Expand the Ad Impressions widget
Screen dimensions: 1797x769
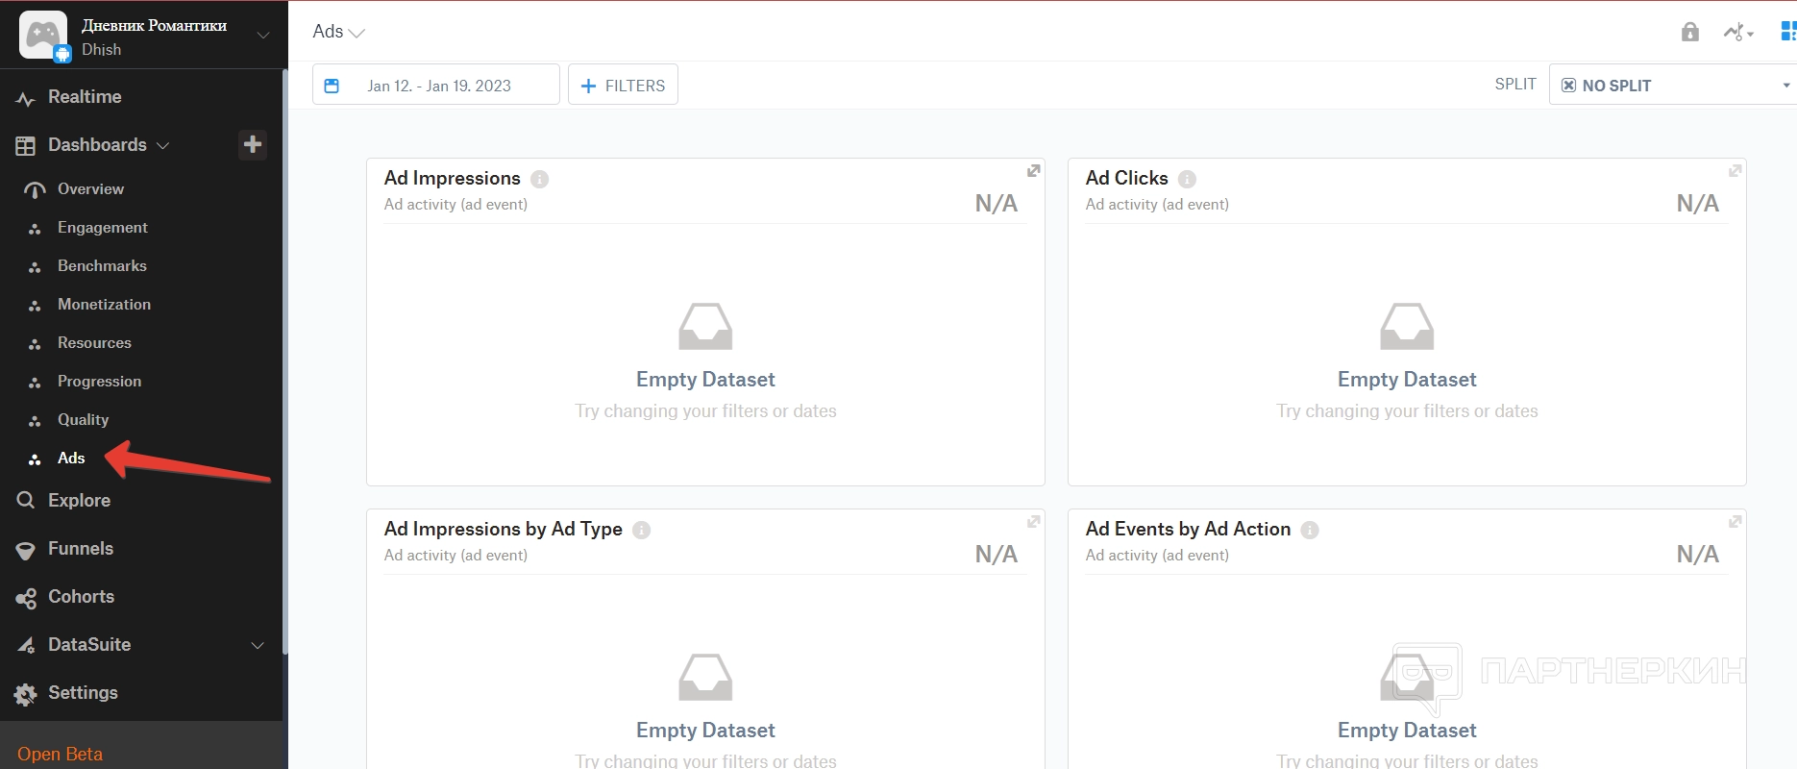pyautogui.click(x=1033, y=171)
